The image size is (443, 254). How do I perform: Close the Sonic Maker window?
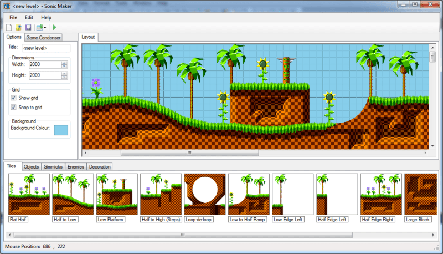tap(430, 4)
